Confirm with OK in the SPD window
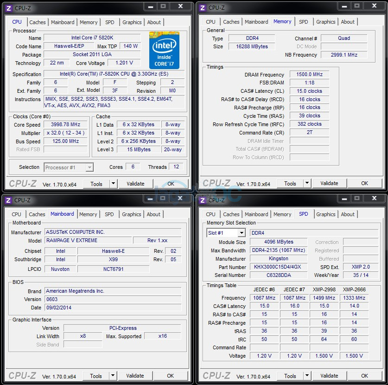388x385 pixels. pyautogui.click(x=364, y=376)
